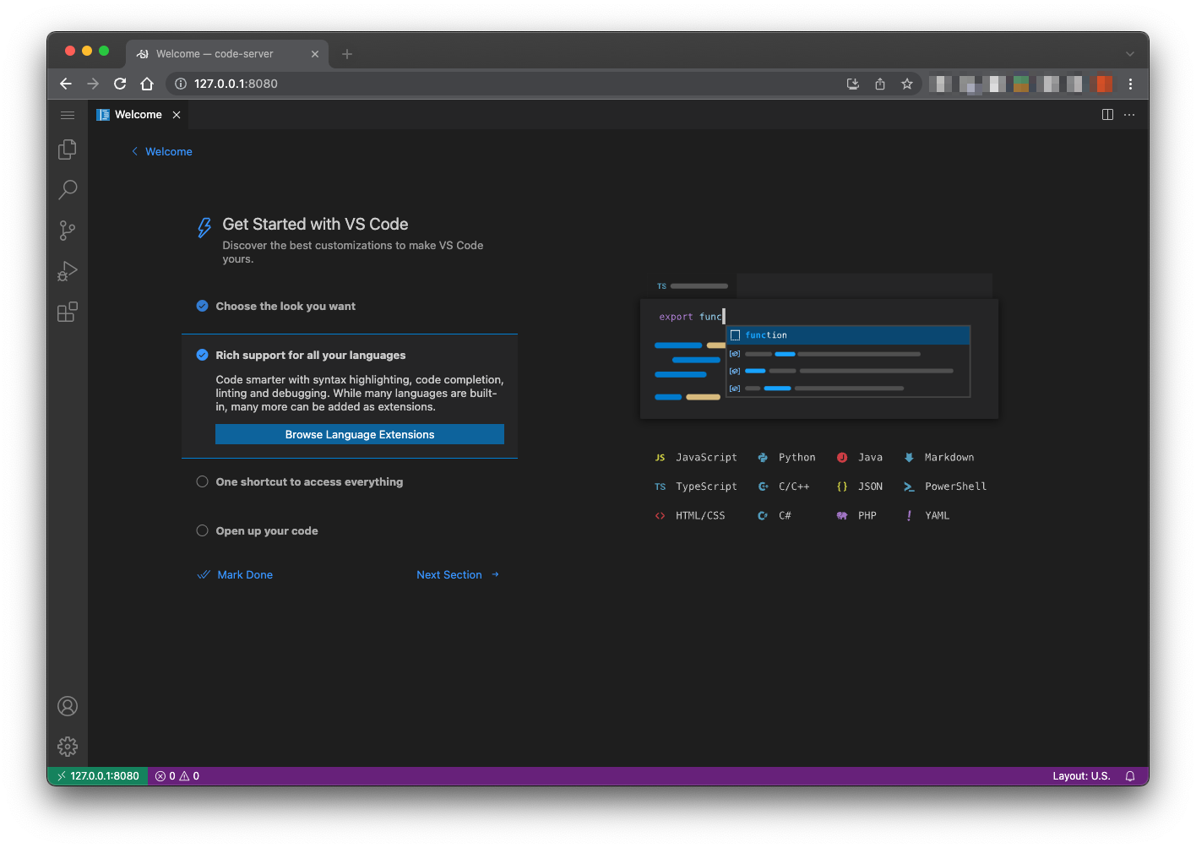Click the Python language icon

coord(763,458)
